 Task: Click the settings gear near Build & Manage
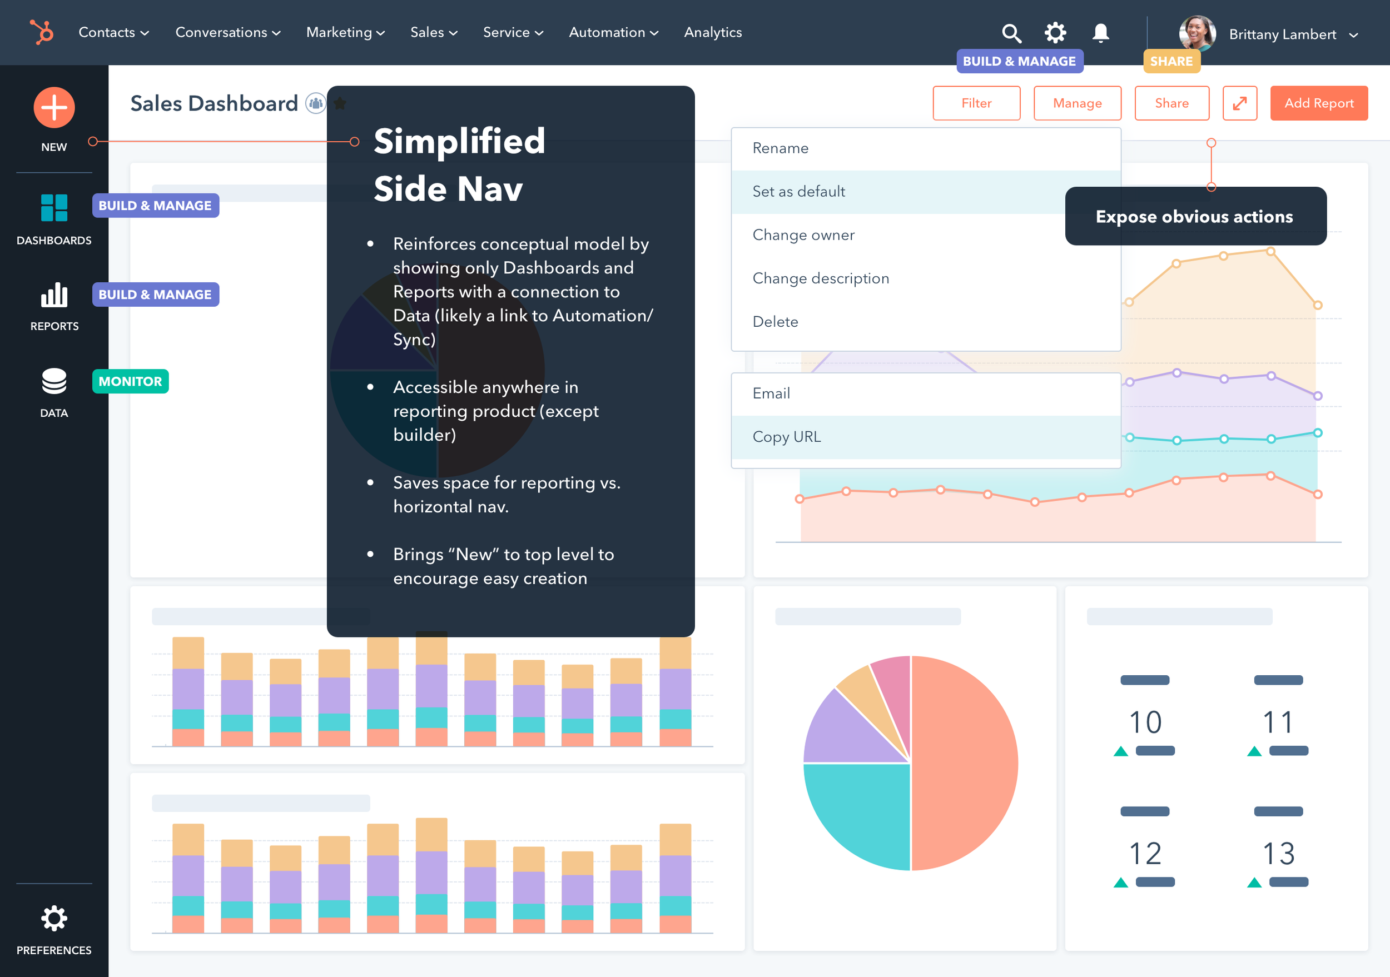pyautogui.click(x=1055, y=33)
